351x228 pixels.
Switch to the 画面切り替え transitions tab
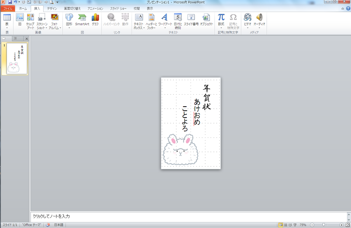72,9
